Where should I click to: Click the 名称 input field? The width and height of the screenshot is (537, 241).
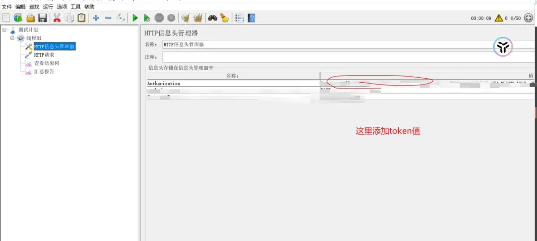click(349, 44)
